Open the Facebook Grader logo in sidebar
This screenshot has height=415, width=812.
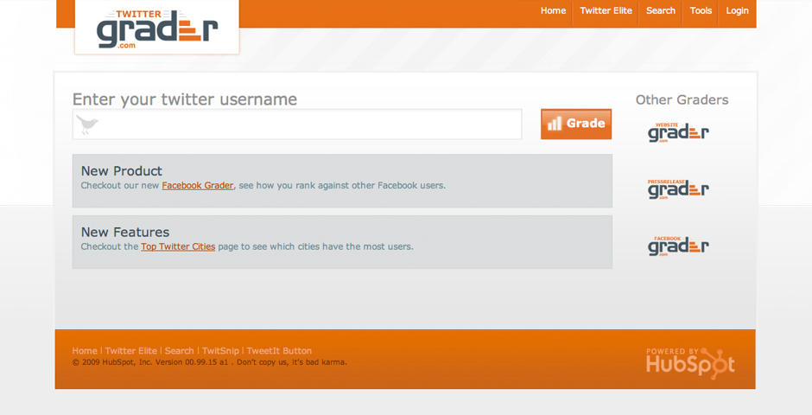(678, 246)
